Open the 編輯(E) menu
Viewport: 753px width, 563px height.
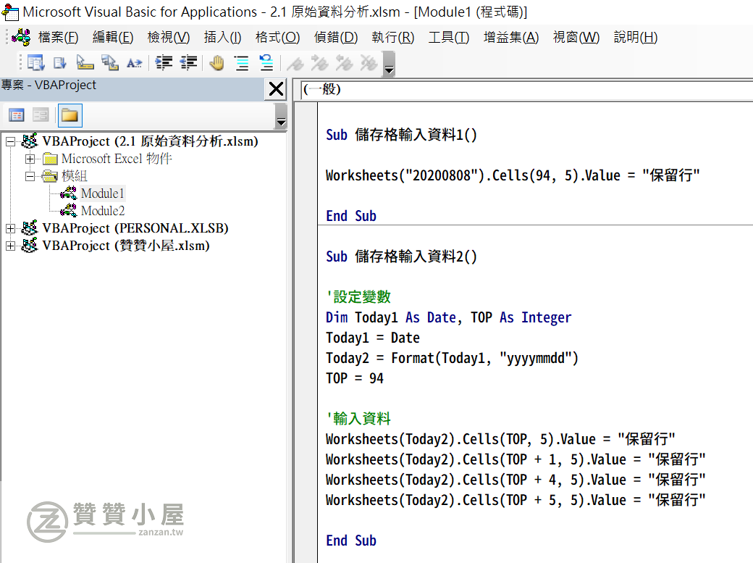tap(113, 37)
